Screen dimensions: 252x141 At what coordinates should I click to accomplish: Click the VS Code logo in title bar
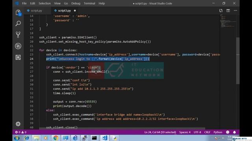coord(17,4)
